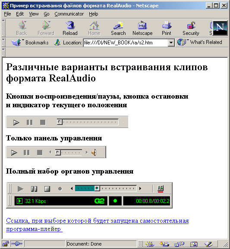Collapse the navigation toolbar via its grip

(x=3, y=28)
